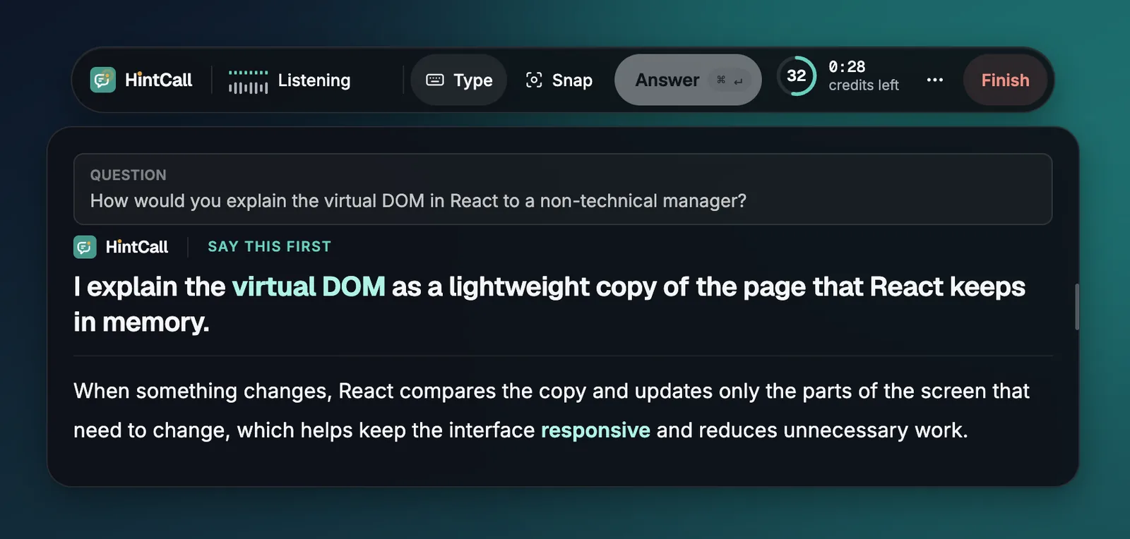Click the command-enter shortcut hint on Answer
1130x539 pixels.
730,80
